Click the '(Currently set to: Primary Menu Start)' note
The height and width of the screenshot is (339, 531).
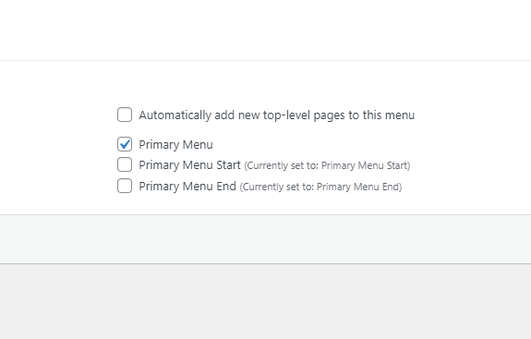(x=327, y=165)
